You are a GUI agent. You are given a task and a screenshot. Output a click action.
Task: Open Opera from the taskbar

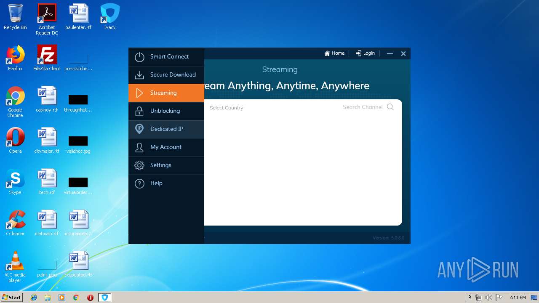tap(90, 298)
